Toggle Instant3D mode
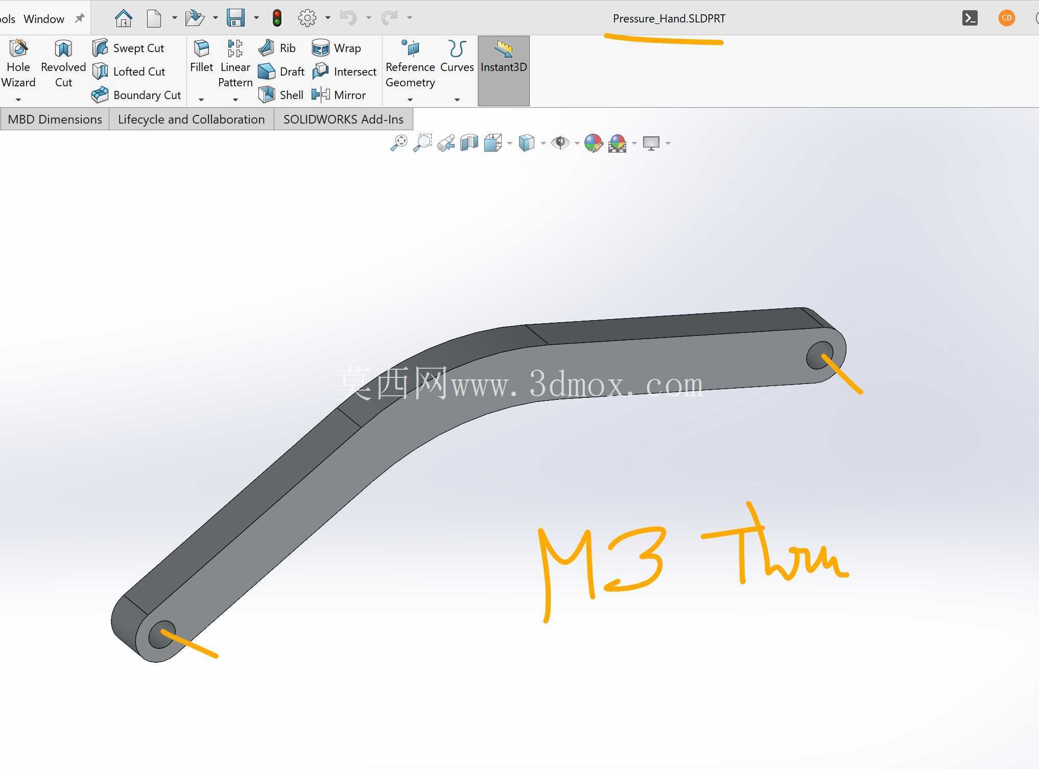This screenshot has width=1039, height=769. coord(504,71)
